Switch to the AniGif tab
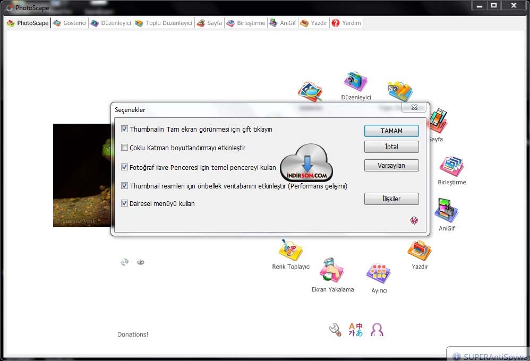Viewport: 530px width, 361px height. (x=283, y=23)
